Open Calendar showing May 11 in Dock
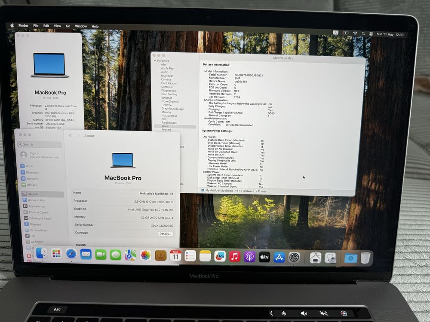430x322 pixels. [x=175, y=256]
